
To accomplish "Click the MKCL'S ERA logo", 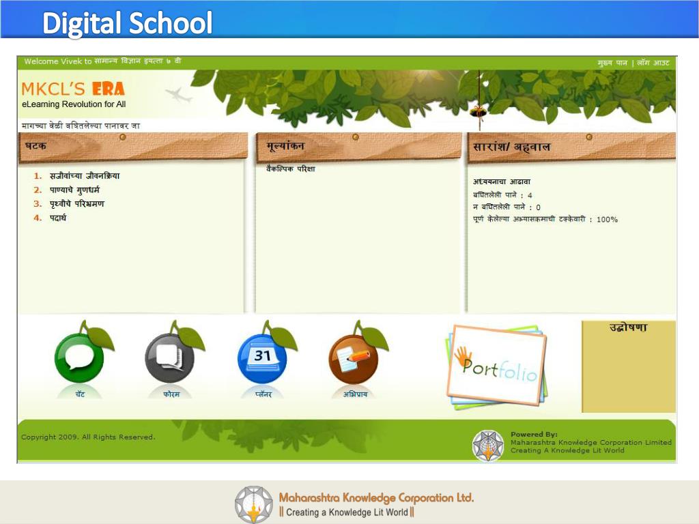I will [72, 89].
